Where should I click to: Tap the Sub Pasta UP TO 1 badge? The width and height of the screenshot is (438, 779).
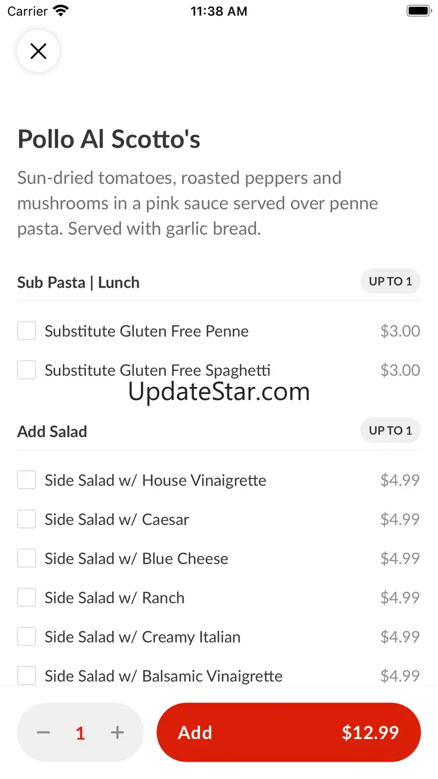390,281
